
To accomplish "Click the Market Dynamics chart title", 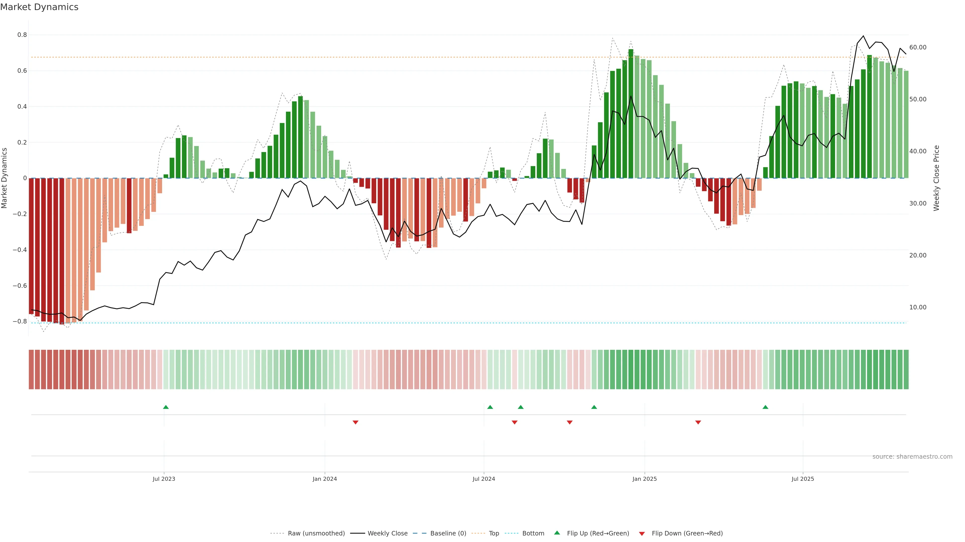I will pyautogui.click(x=39, y=7).
